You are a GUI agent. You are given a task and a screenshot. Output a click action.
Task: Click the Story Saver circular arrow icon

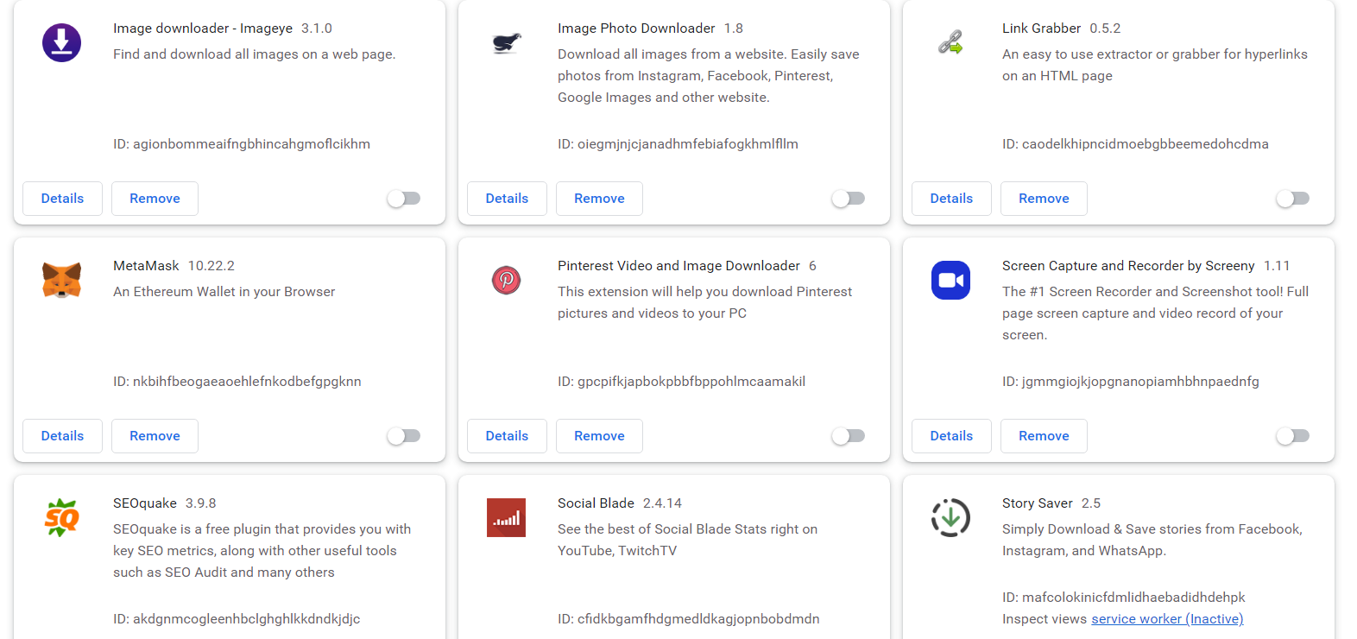pos(950,517)
